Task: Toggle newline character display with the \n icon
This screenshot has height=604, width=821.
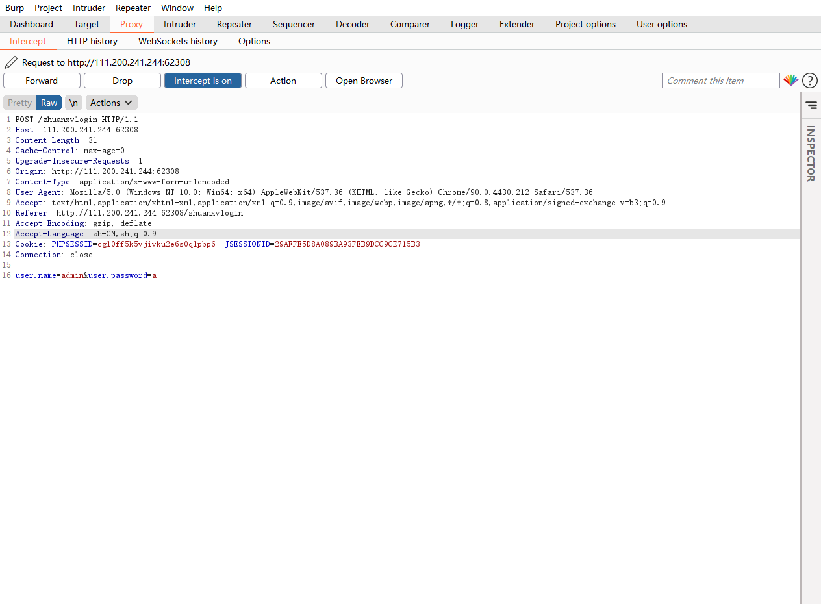Action: click(x=73, y=103)
